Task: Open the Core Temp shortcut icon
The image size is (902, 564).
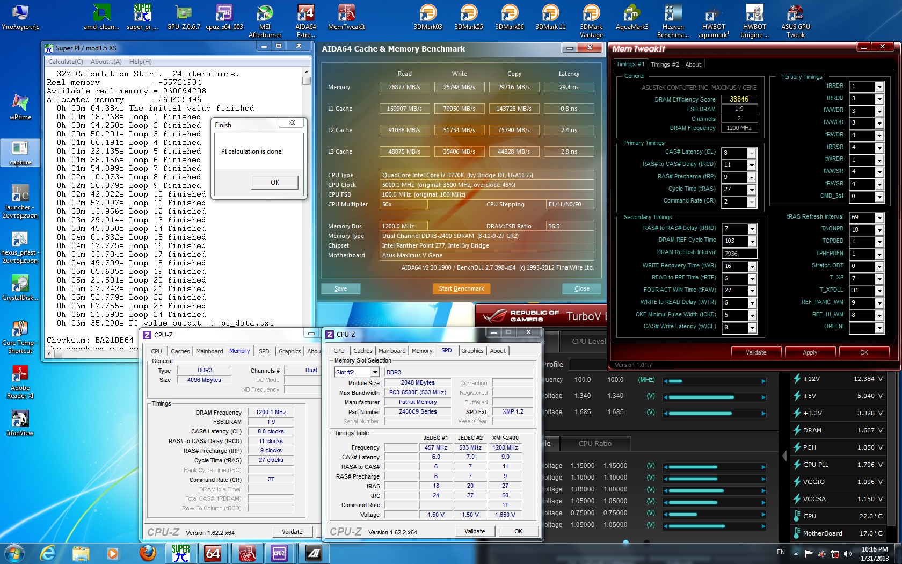Action: (x=20, y=336)
